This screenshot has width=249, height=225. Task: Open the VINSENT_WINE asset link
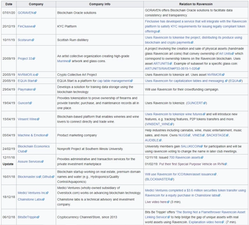point(159,124)
